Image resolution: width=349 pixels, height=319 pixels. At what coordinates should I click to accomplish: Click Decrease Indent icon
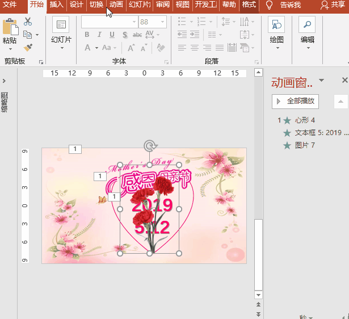[x=182, y=35]
